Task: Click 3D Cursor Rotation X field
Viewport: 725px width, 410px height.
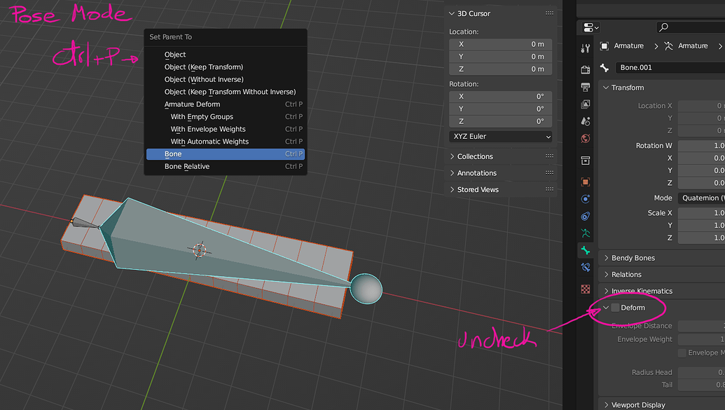Action: pos(501,97)
